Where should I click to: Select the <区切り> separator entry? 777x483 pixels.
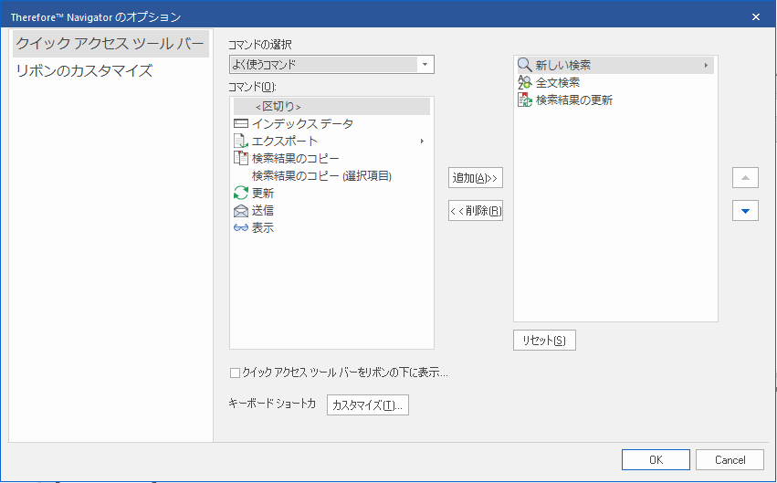click(x=331, y=107)
